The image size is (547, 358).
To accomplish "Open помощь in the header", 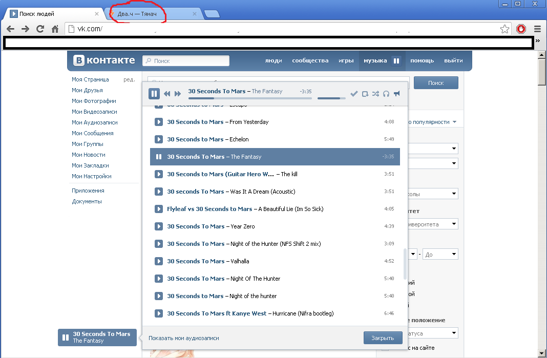I will [x=422, y=61].
